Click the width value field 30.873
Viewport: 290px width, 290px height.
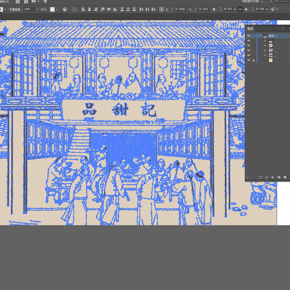coord(229,9)
